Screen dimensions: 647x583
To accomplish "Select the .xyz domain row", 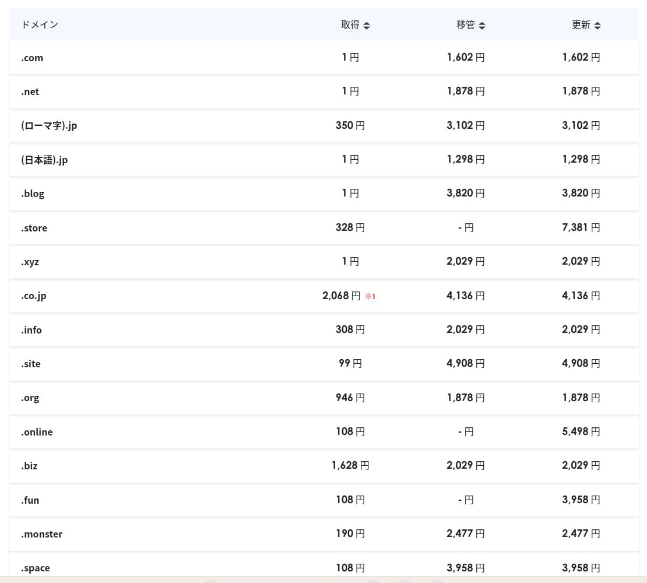I will tap(30, 262).
